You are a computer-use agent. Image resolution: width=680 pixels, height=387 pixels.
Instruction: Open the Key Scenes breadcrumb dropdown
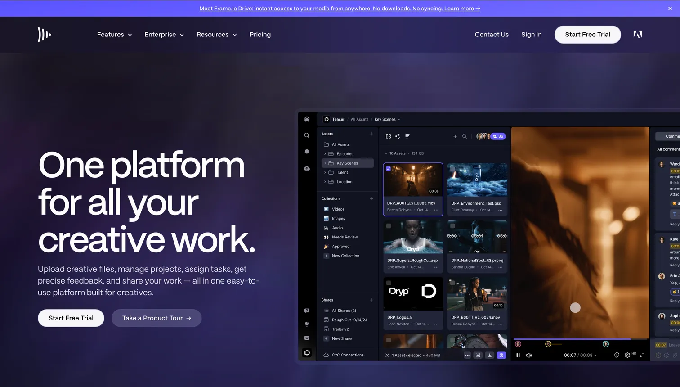coord(398,119)
